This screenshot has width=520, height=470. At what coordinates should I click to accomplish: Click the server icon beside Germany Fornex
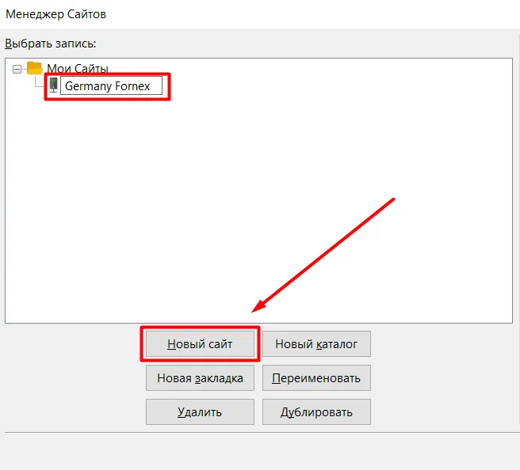54,85
